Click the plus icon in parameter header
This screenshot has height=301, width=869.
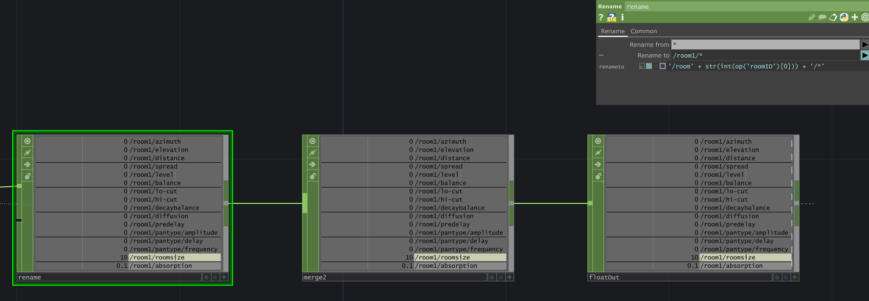(x=855, y=17)
